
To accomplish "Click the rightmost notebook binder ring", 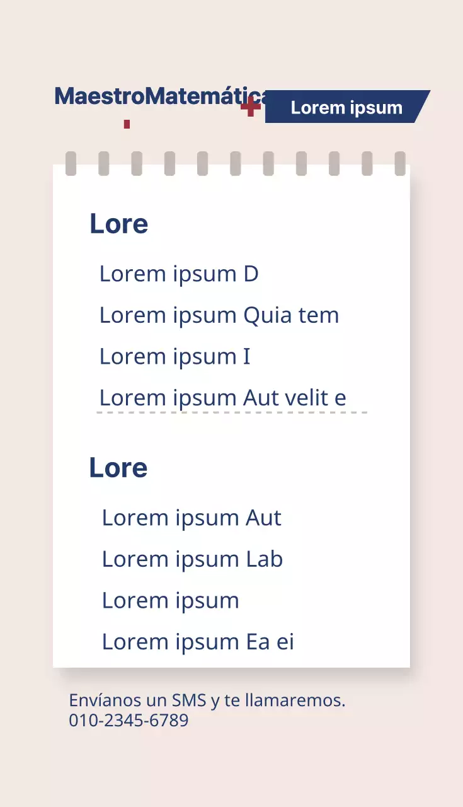I will 400,164.
